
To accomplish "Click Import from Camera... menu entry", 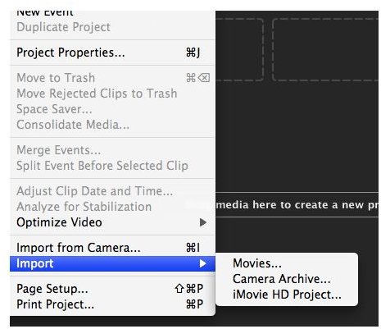I will pos(112,248).
